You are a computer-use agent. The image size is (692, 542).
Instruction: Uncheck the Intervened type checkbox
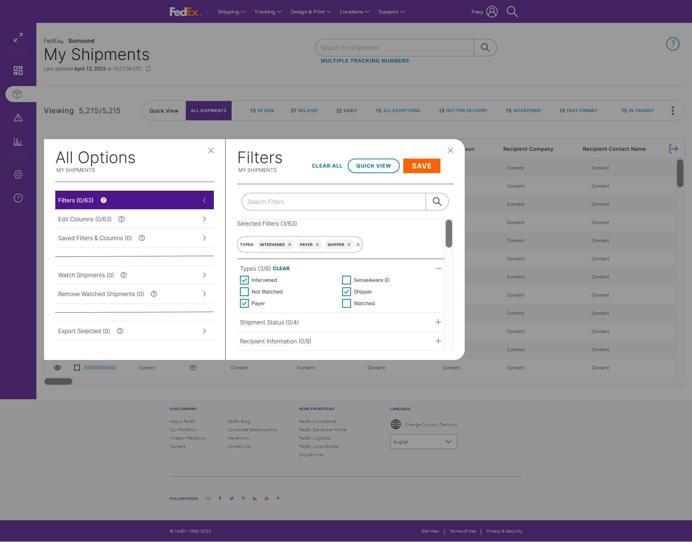244,280
